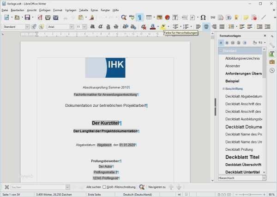Toggle underline text formatting

(x=108, y=27)
